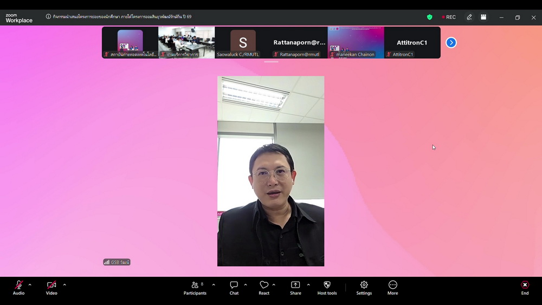Screen dimensions: 542x305
Task: Open Zoom Settings gear
Action: pos(364,287)
